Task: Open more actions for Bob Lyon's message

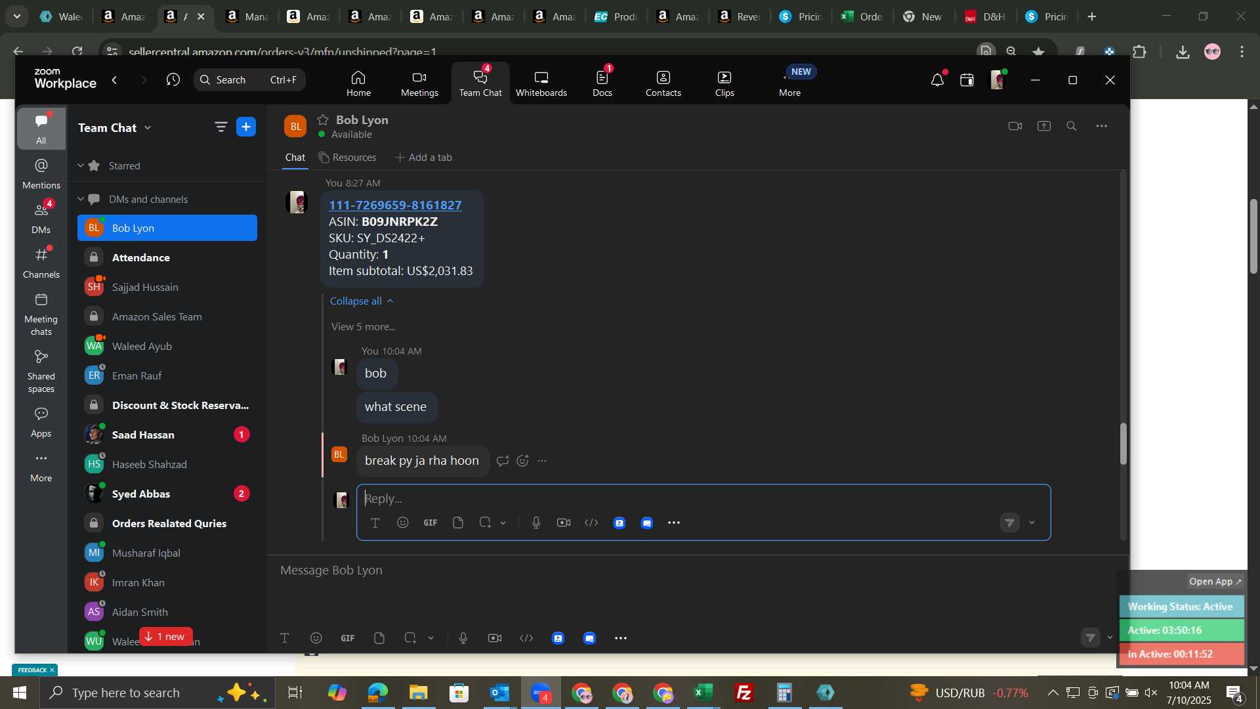Action: point(542,461)
